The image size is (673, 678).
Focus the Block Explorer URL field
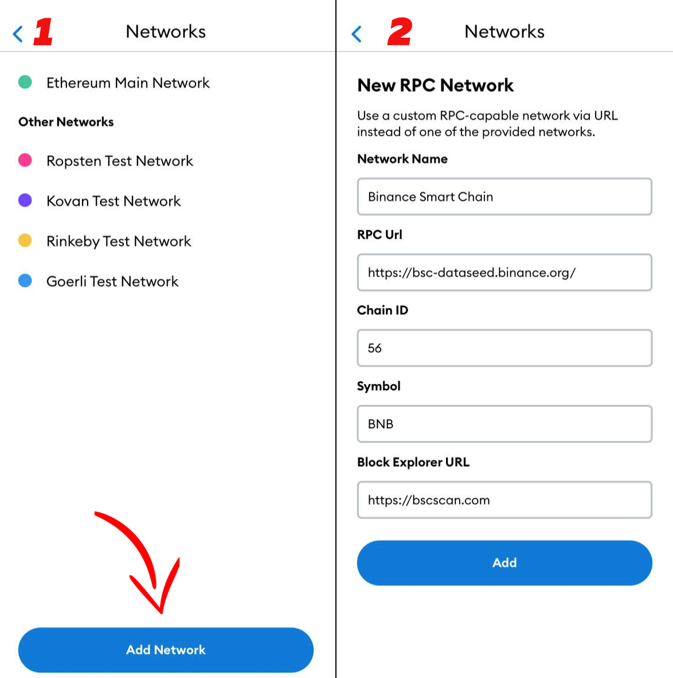pyautogui.click(x=504, y=500)
